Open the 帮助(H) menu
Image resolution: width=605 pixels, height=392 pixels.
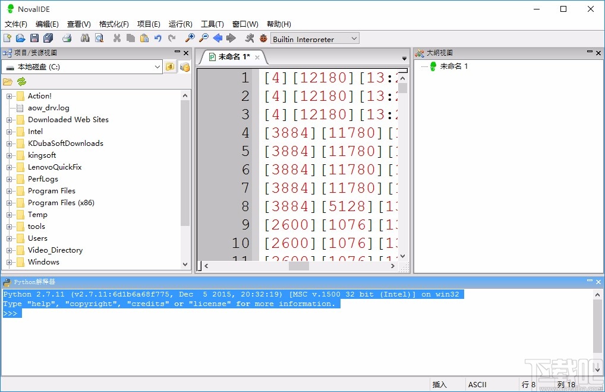pos(279,24)
